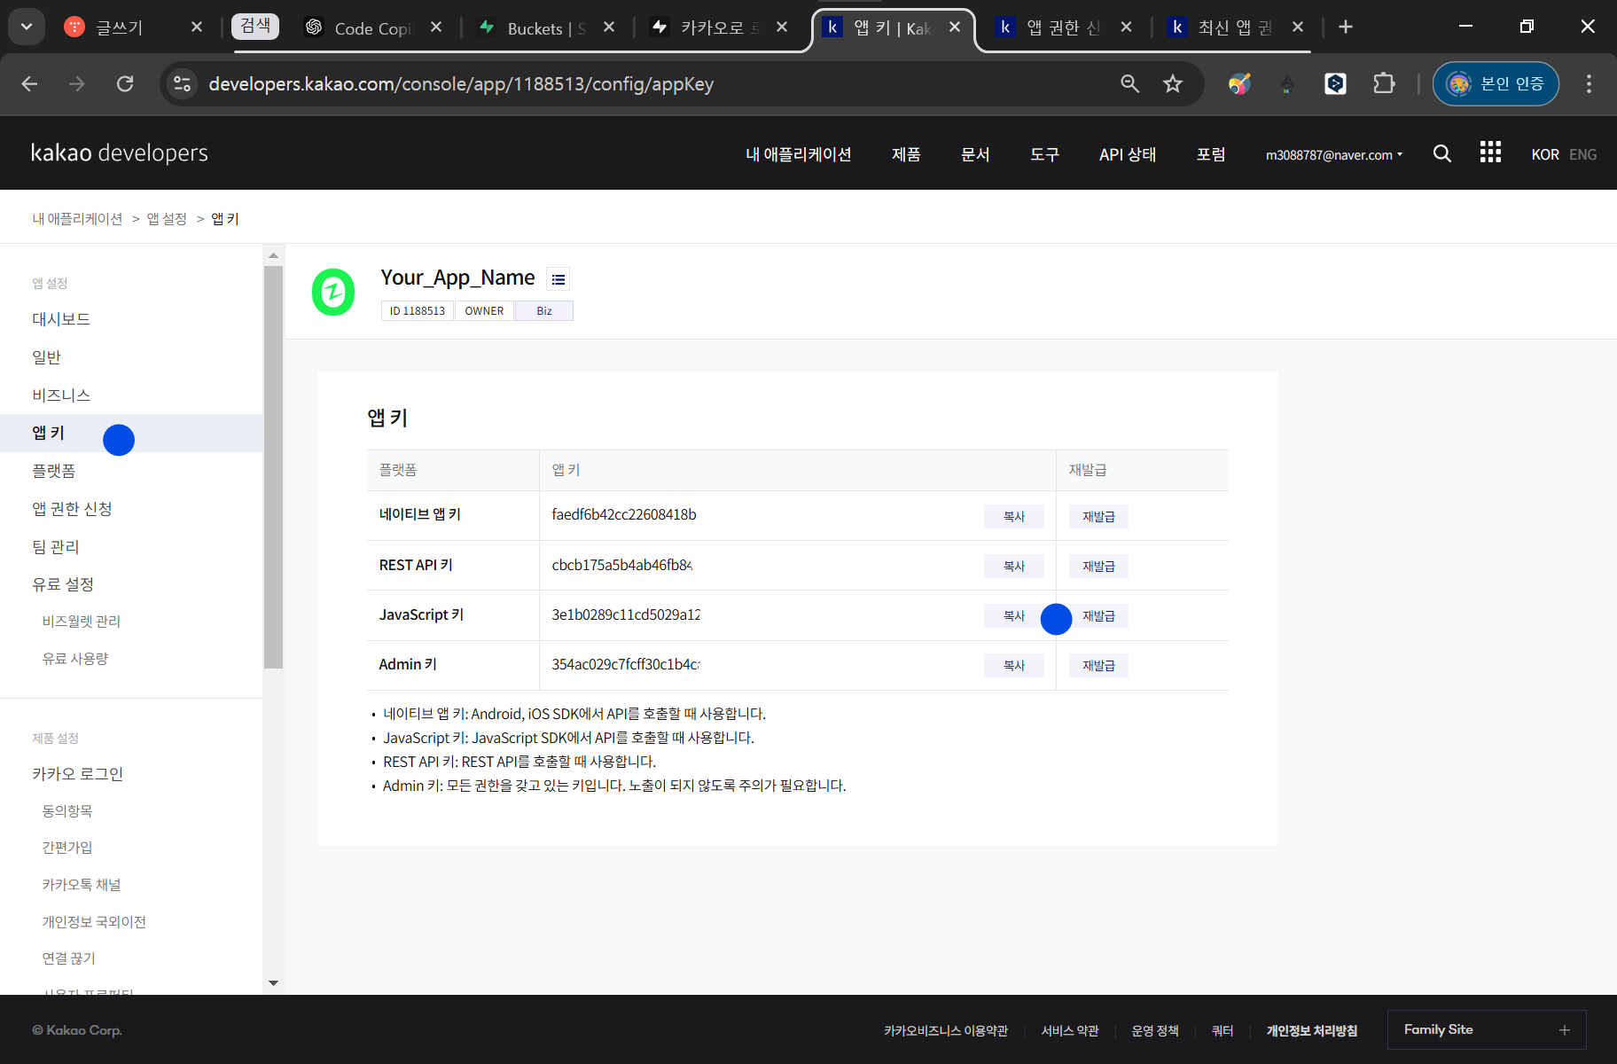Click the browser back arrow
Screen dimensions: 1617x1064
pyautogui.click(x=29, y=83)
